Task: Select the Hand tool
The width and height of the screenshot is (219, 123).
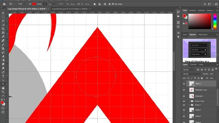Action: (3, 88)
